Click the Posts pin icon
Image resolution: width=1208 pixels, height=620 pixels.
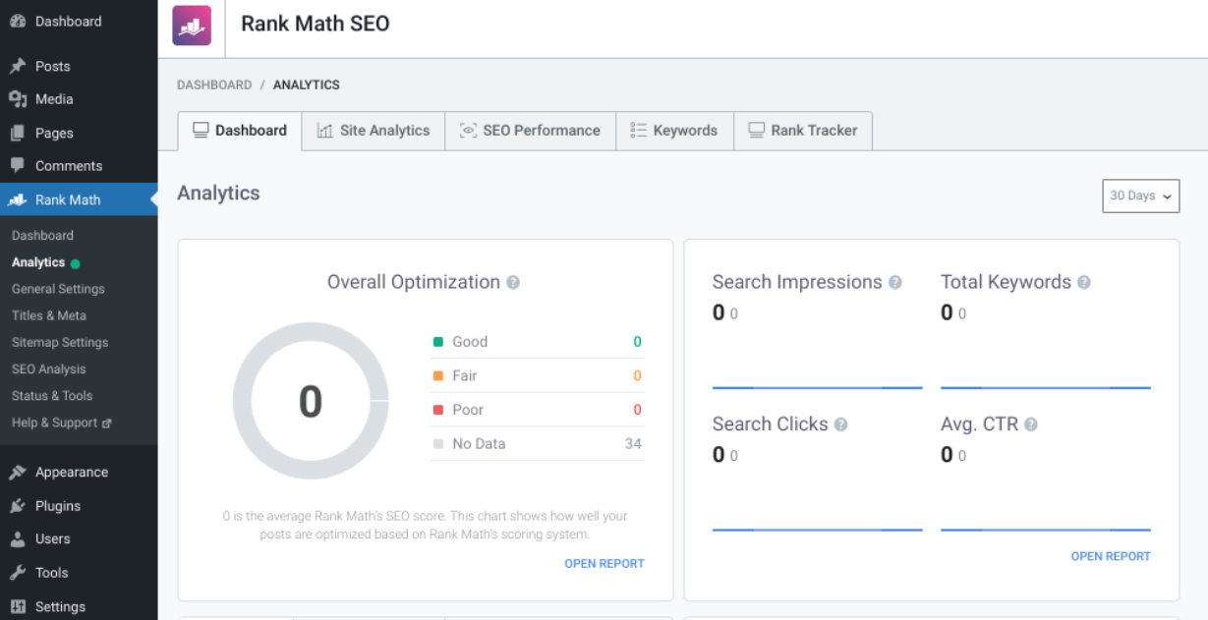18,66
